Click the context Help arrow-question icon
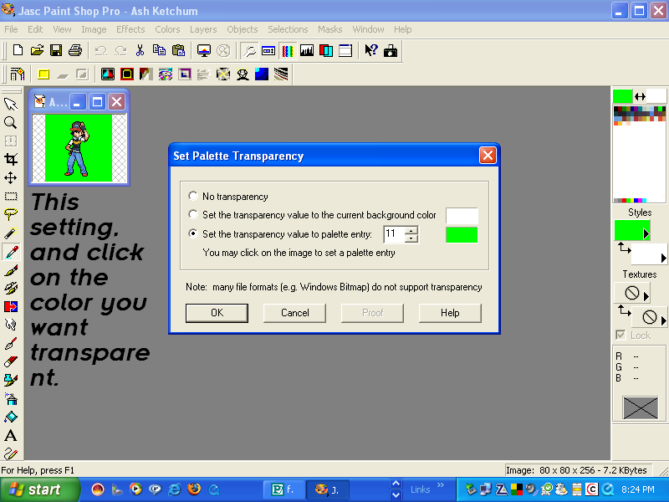The width and height of the screenshot is (669, 502). click(371, 51)
